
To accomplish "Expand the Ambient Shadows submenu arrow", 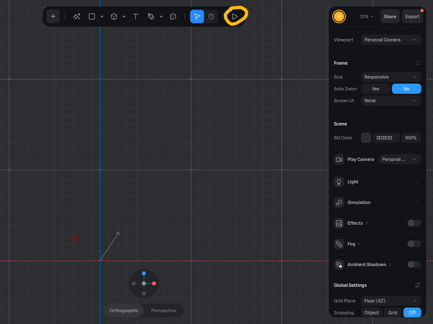I will (390, 264).
